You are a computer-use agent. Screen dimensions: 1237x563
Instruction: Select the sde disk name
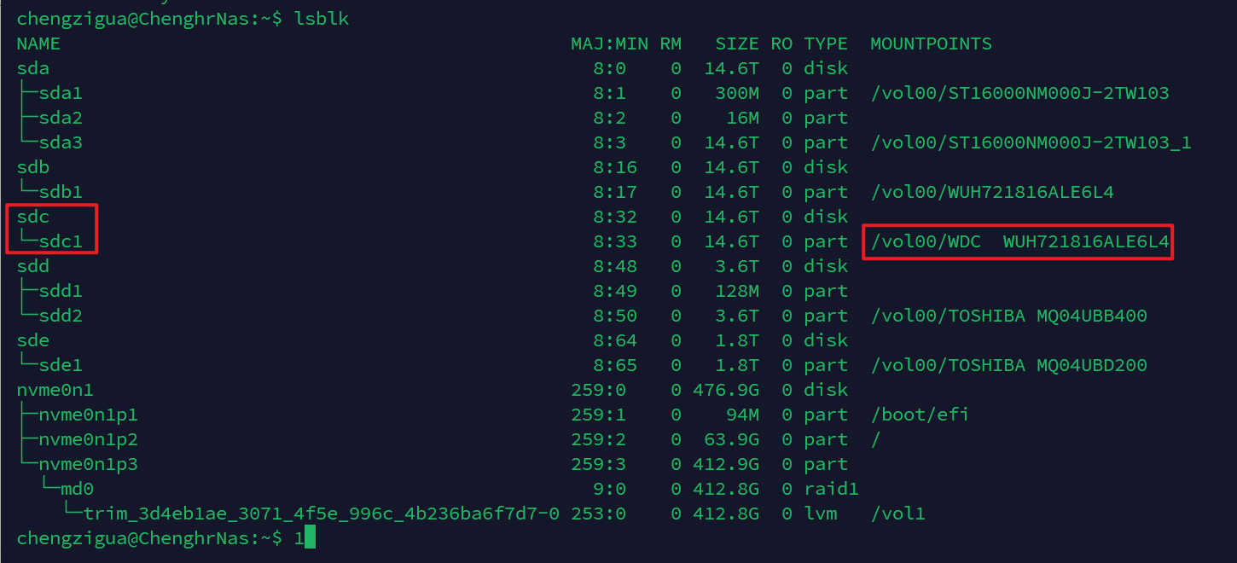coord(33,340)
